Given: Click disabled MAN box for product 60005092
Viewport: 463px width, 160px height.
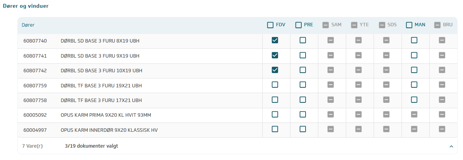Looking at the screenshot, I should (414, 114).
